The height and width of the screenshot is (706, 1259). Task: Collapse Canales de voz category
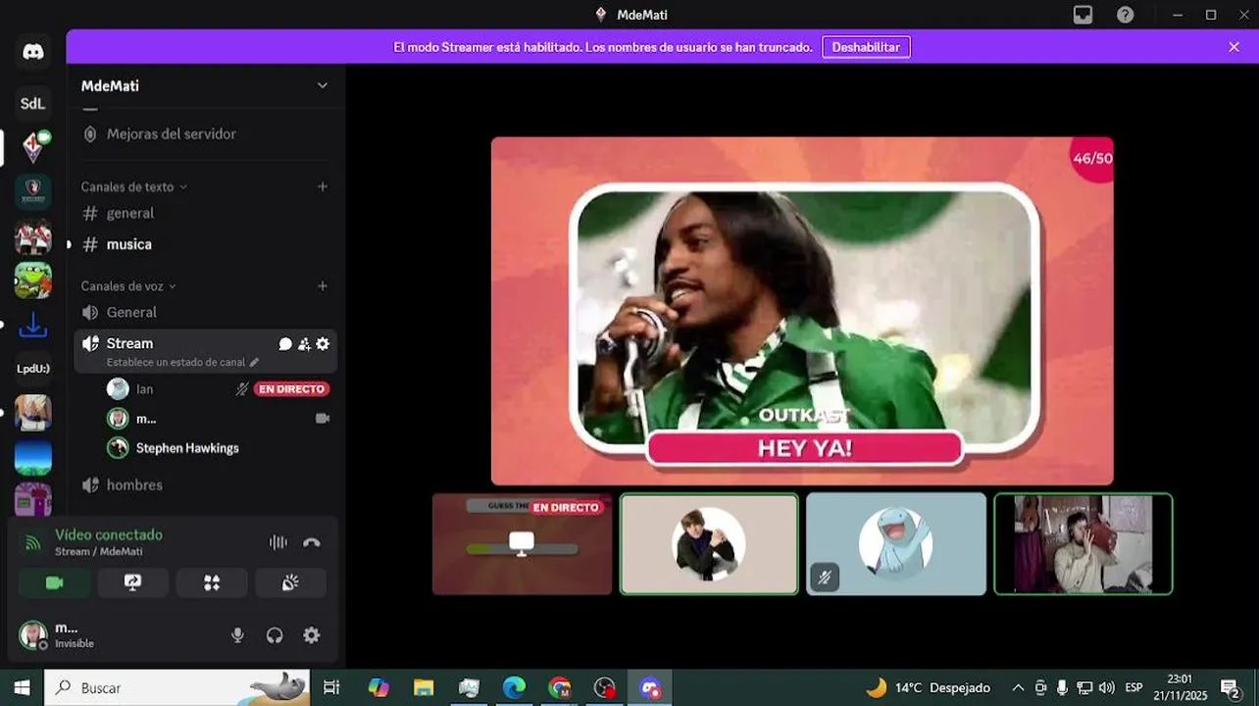128,286
